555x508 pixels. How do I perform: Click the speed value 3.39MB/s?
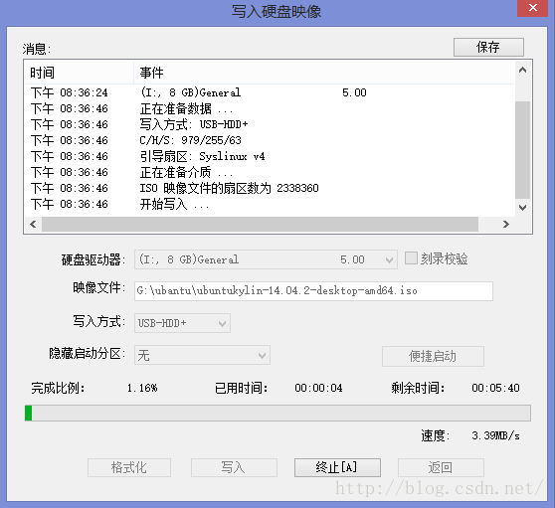(495, 435)
